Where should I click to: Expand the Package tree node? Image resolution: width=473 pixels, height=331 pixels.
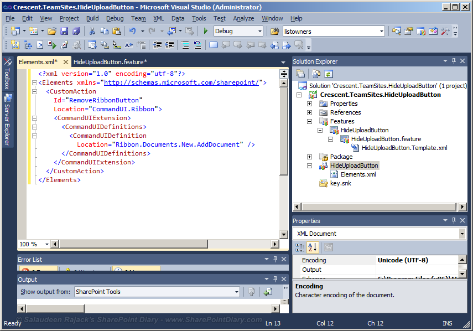pos(309,157)
